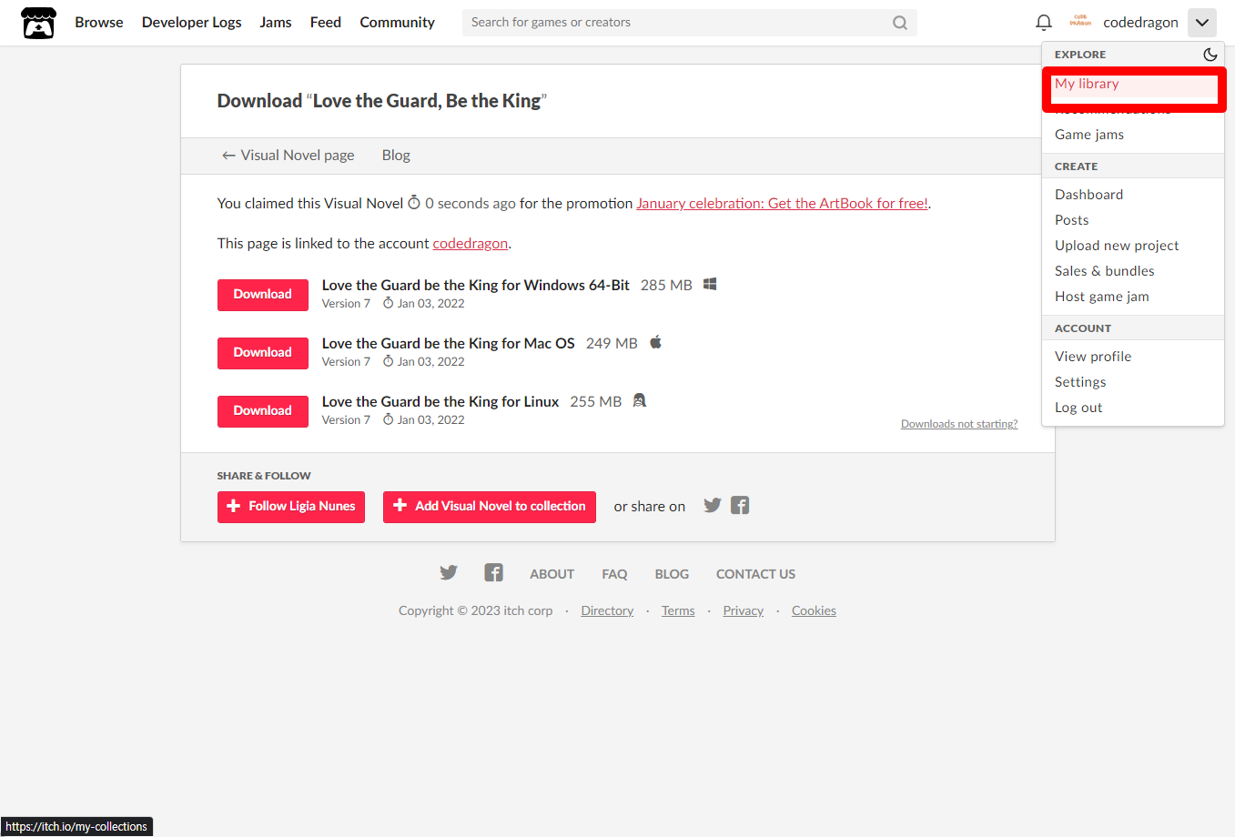
Task: Open the Terms link
Action: click(678, 611)
